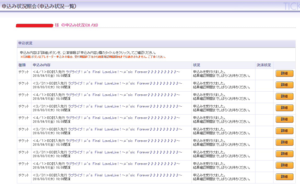Follow the ラブライブ! link in the fifth 4/1 row
This screenshot has height=187, width=300.
[123, 164]
